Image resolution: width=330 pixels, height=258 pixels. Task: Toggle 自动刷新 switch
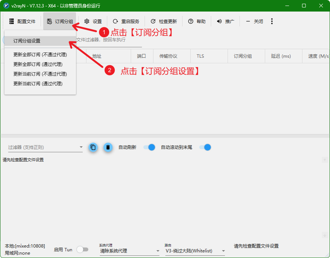149,147
